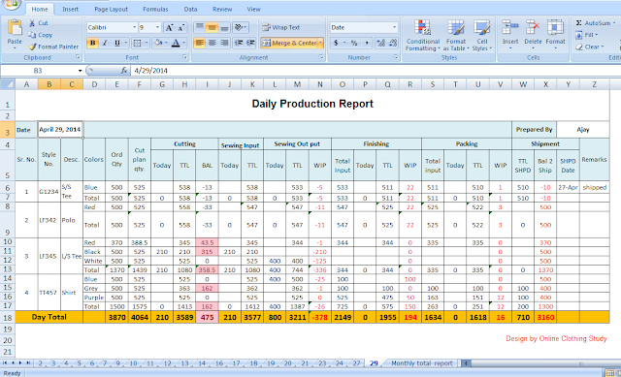Toggle Italic formatting
This screenshot has height=377, width=621.
pos(105,43)
